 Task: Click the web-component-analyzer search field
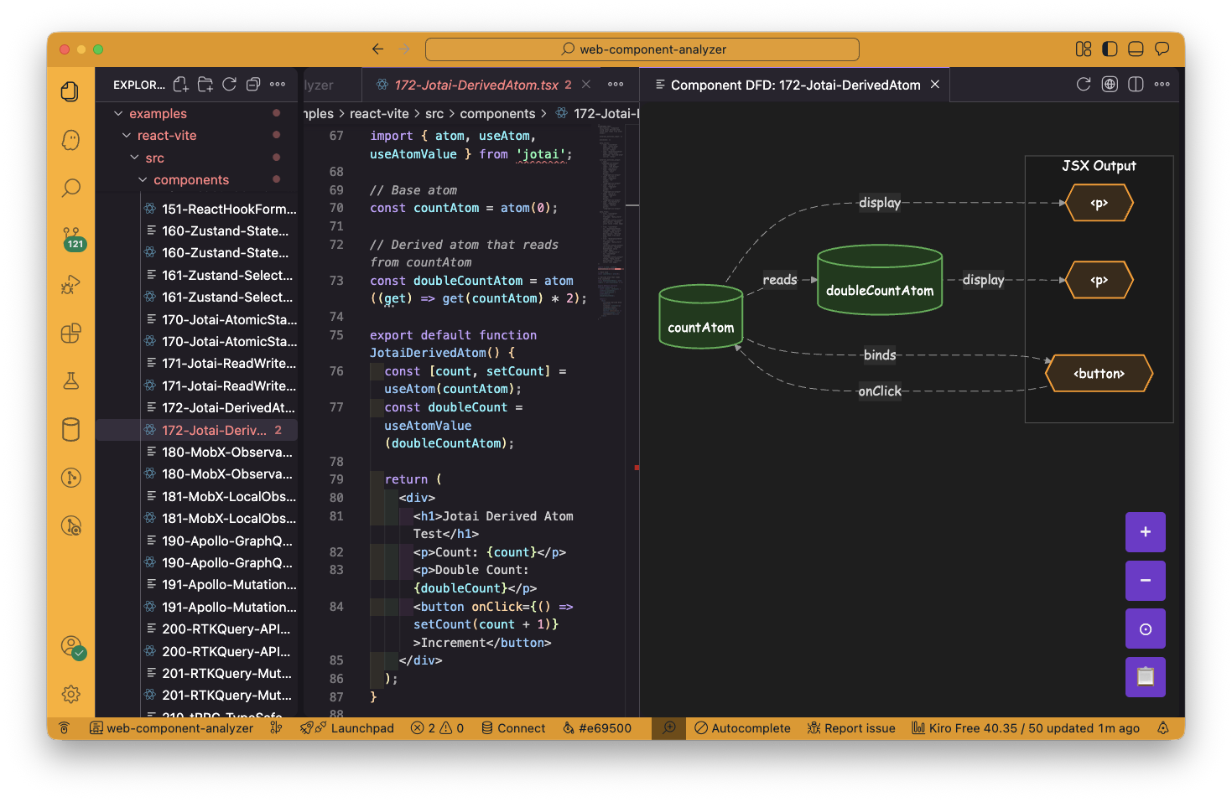coord(642,49)
